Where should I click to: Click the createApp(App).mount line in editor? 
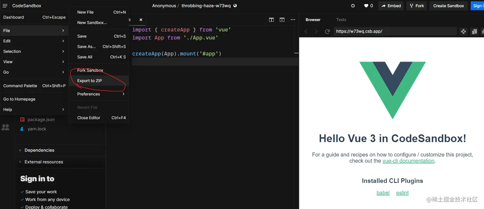coord(177,54)
